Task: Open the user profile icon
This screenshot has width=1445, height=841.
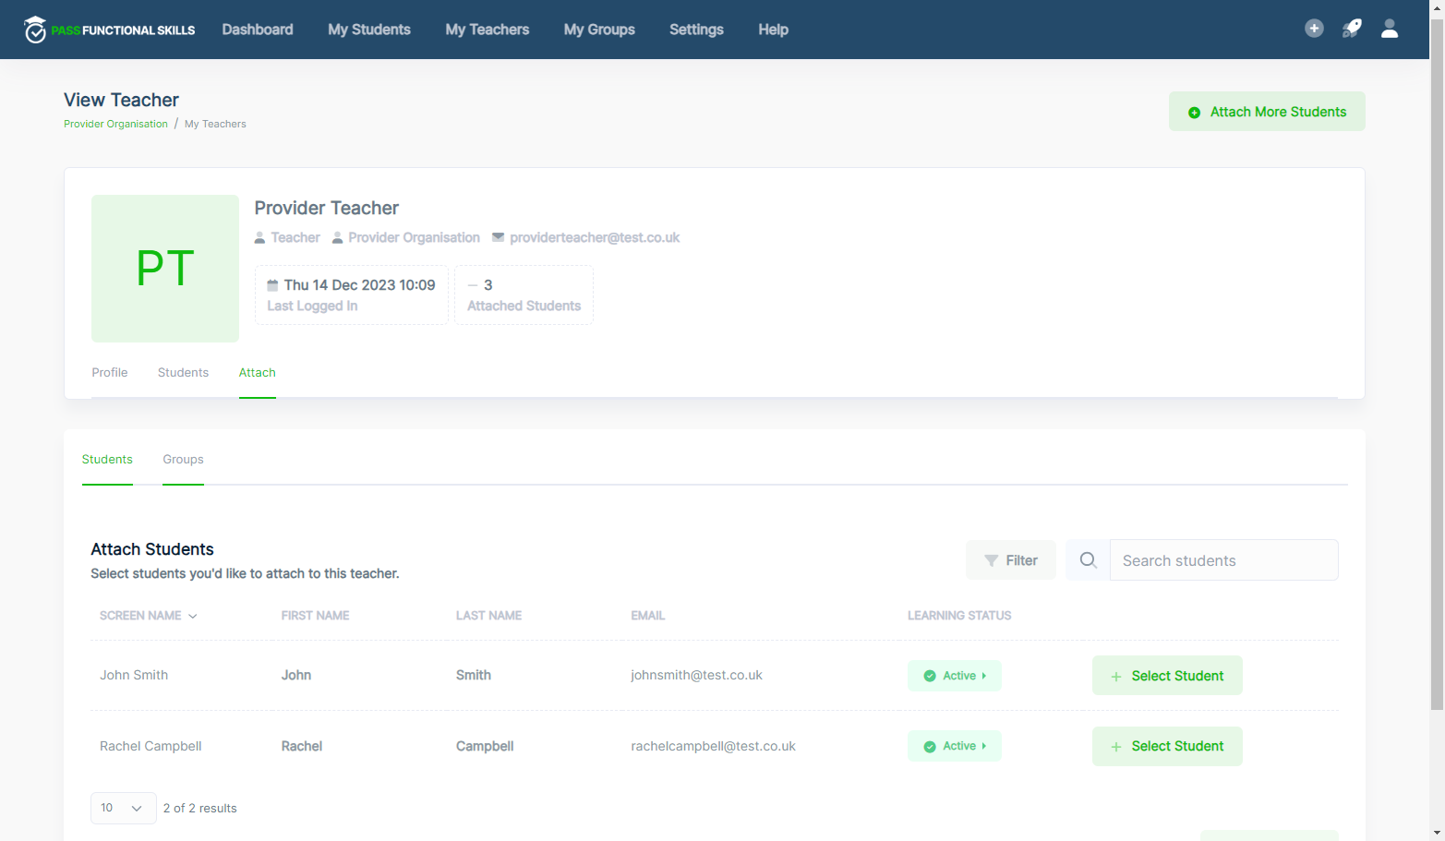Action: tap(1390, 29)
